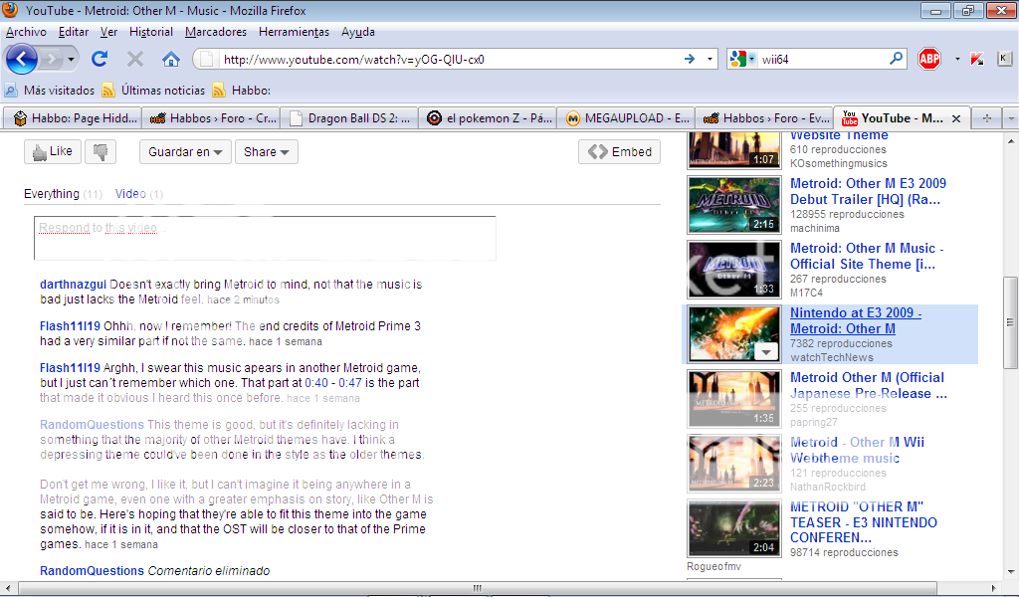Image resolution: width=1019 pixels, height=597 pixels.
Task: Open darthnazgul's user profile link
Action: 73,285
